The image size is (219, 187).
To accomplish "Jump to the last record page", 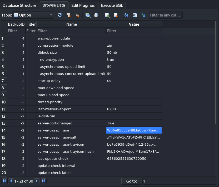I will (43, 181).
